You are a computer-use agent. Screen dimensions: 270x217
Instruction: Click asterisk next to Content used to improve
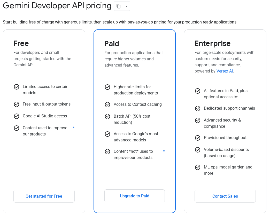tap(74, 127)
